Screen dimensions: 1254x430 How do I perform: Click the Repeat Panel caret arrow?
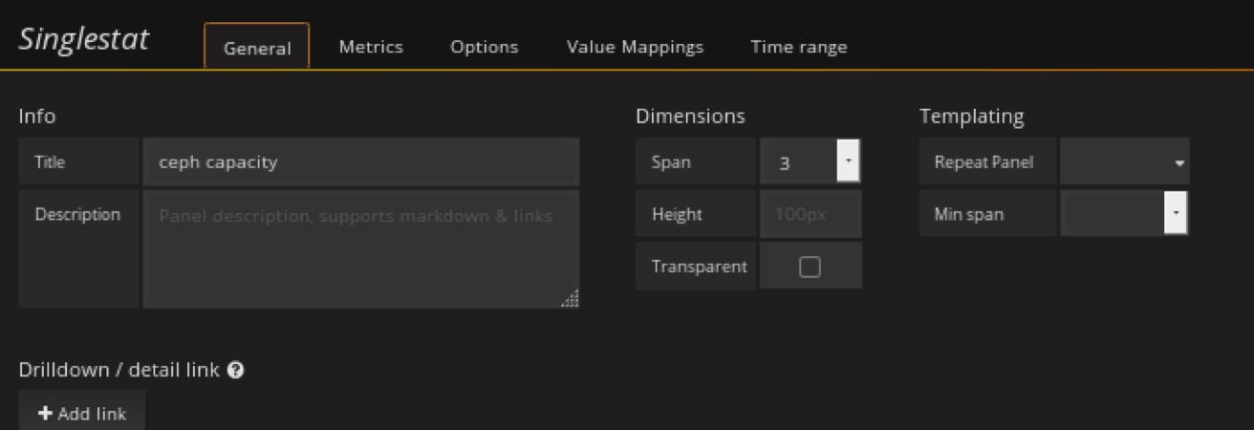click(x=1180, y=163)
